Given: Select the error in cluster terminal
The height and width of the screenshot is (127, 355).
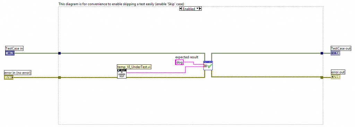Looking at the screenshot, I should pos(9,78).
